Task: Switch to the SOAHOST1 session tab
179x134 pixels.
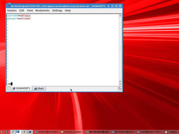Action: 22,88
